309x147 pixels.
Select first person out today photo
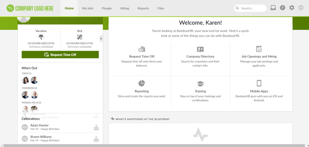(x=25, y=80)
